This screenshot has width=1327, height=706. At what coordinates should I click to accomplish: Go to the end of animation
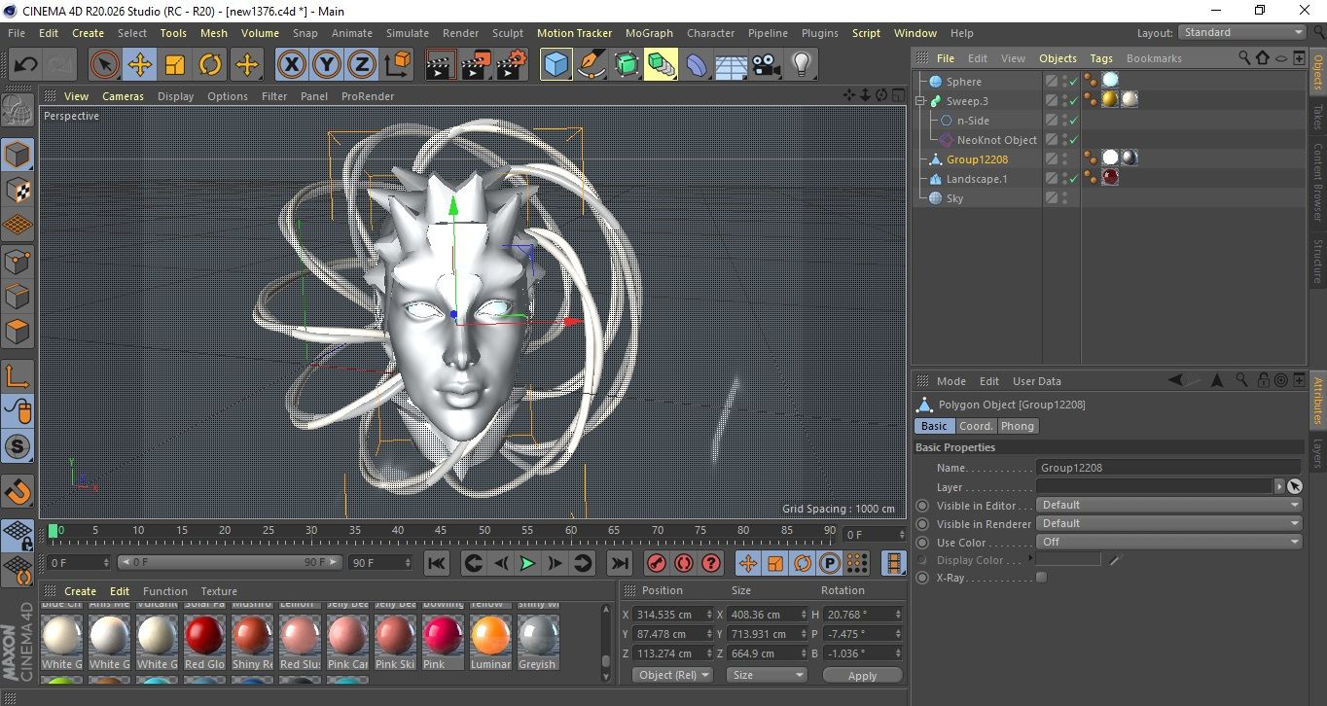pos(619,563)
